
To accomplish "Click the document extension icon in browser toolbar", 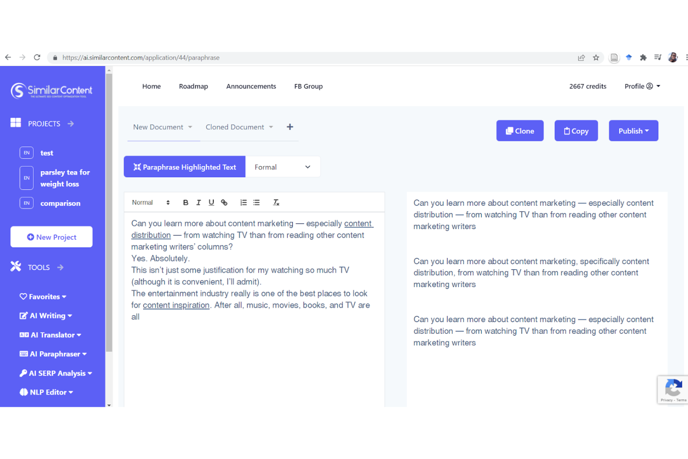I will click(x=614, y=58).
